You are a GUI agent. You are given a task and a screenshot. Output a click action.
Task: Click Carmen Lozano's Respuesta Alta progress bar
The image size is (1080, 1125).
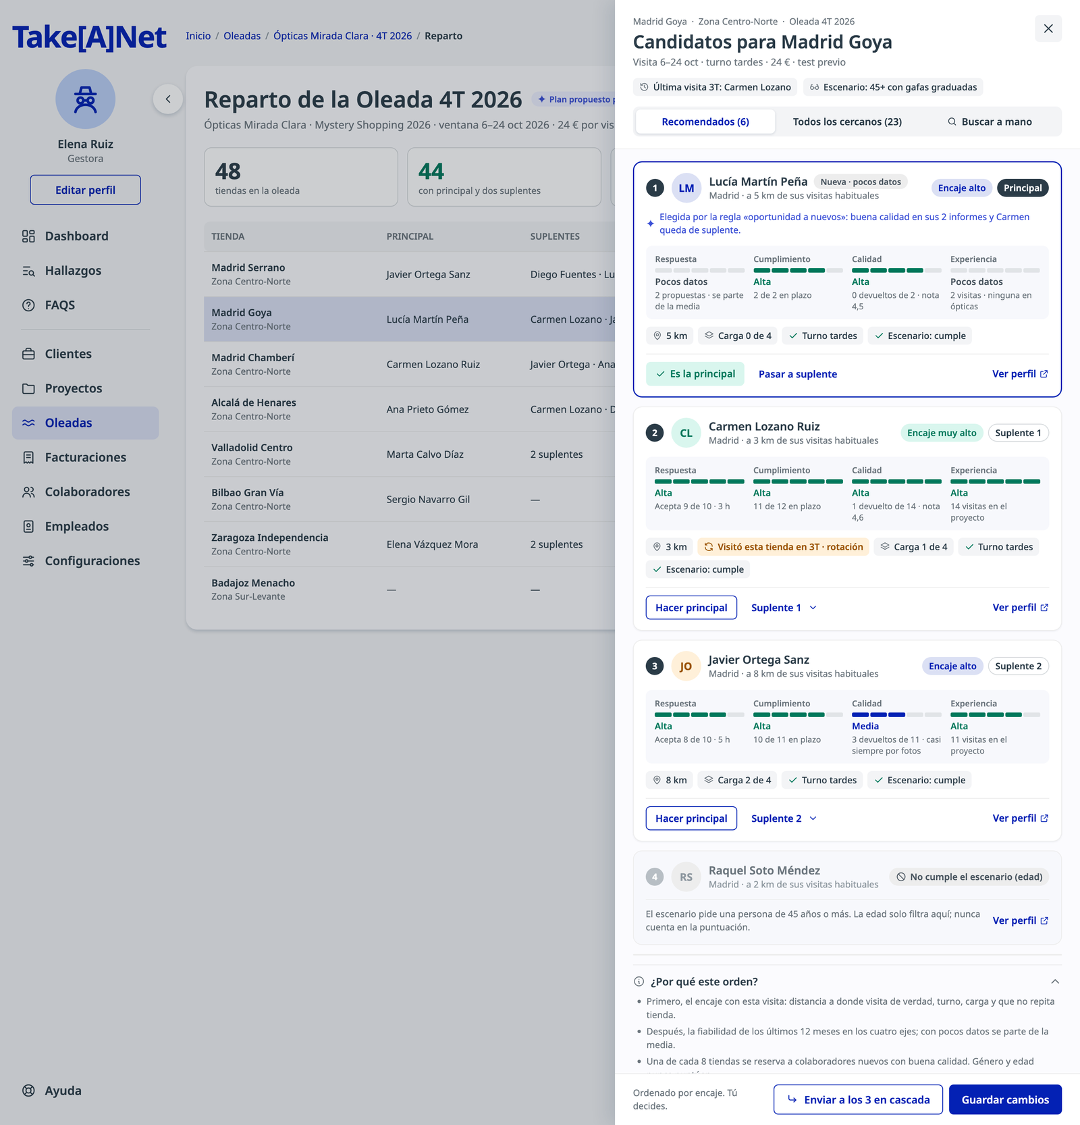point(699,481)
